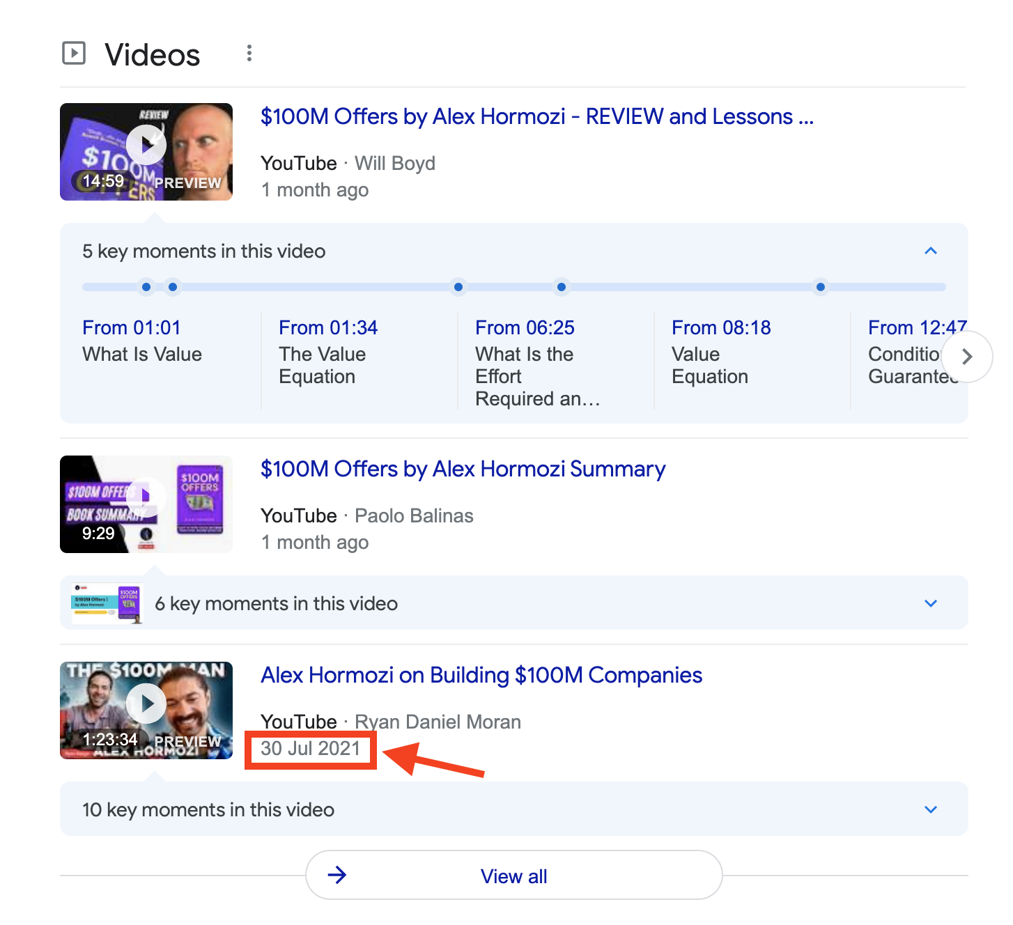Screen dimensions: 1013x925
Task: Click the 'Ryan Daniel Moran' channel name
Action: (438, 722)
